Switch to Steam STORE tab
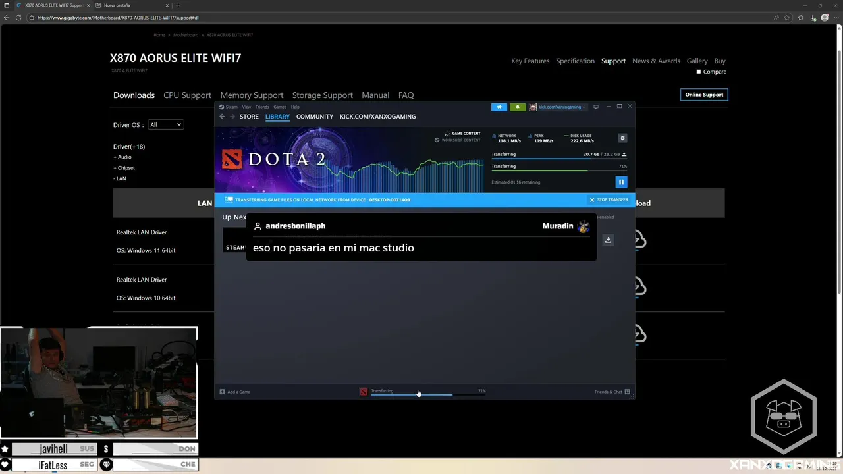This screenshot has width=843, height=474. pyautogui.click(x=249, y=117)
